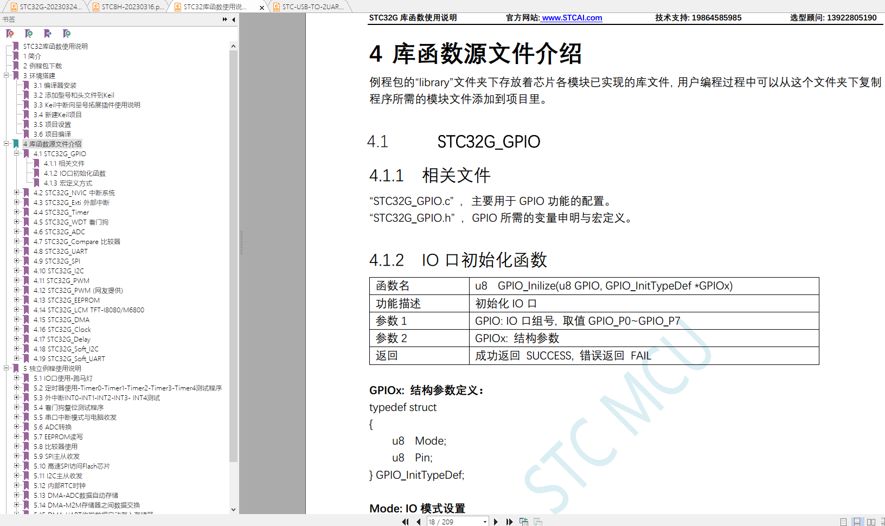The width and height of the screenshot is (885, 526).
Task: Click the next view navigation icon
Action: (538, 522)
